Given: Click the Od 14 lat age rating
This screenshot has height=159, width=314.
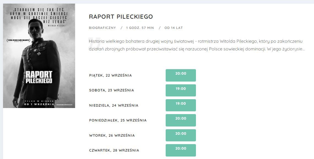Looking at the screenshot, I should pyautogui.click(x=174, y=28).
